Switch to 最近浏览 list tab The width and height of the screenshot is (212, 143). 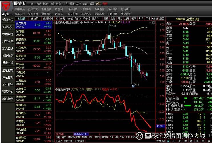(48, 19)
